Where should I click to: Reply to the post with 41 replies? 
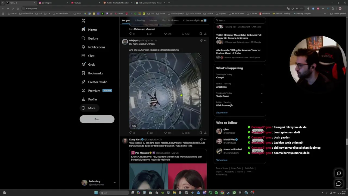[x=132, y=34]
